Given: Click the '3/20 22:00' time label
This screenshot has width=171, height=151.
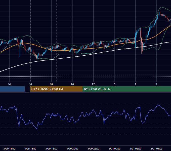Looking at the screenshot, I should pyautogui.click(x=94, y=148).
